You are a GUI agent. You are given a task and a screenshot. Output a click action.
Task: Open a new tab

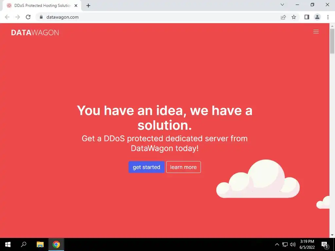tap(88, 6)
